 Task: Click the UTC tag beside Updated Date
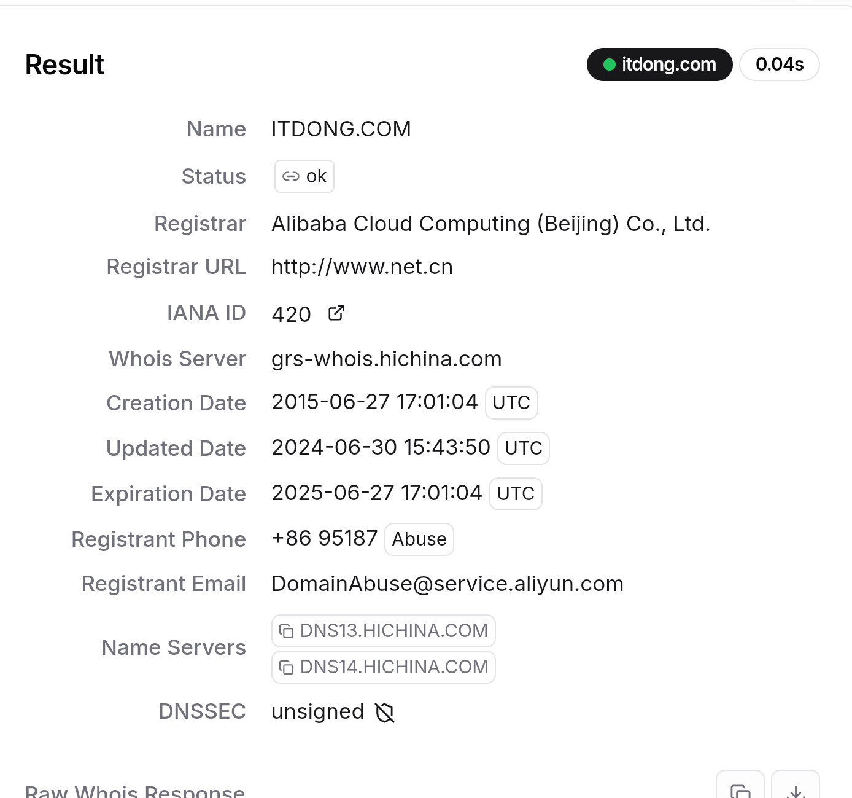coord(524,448)
